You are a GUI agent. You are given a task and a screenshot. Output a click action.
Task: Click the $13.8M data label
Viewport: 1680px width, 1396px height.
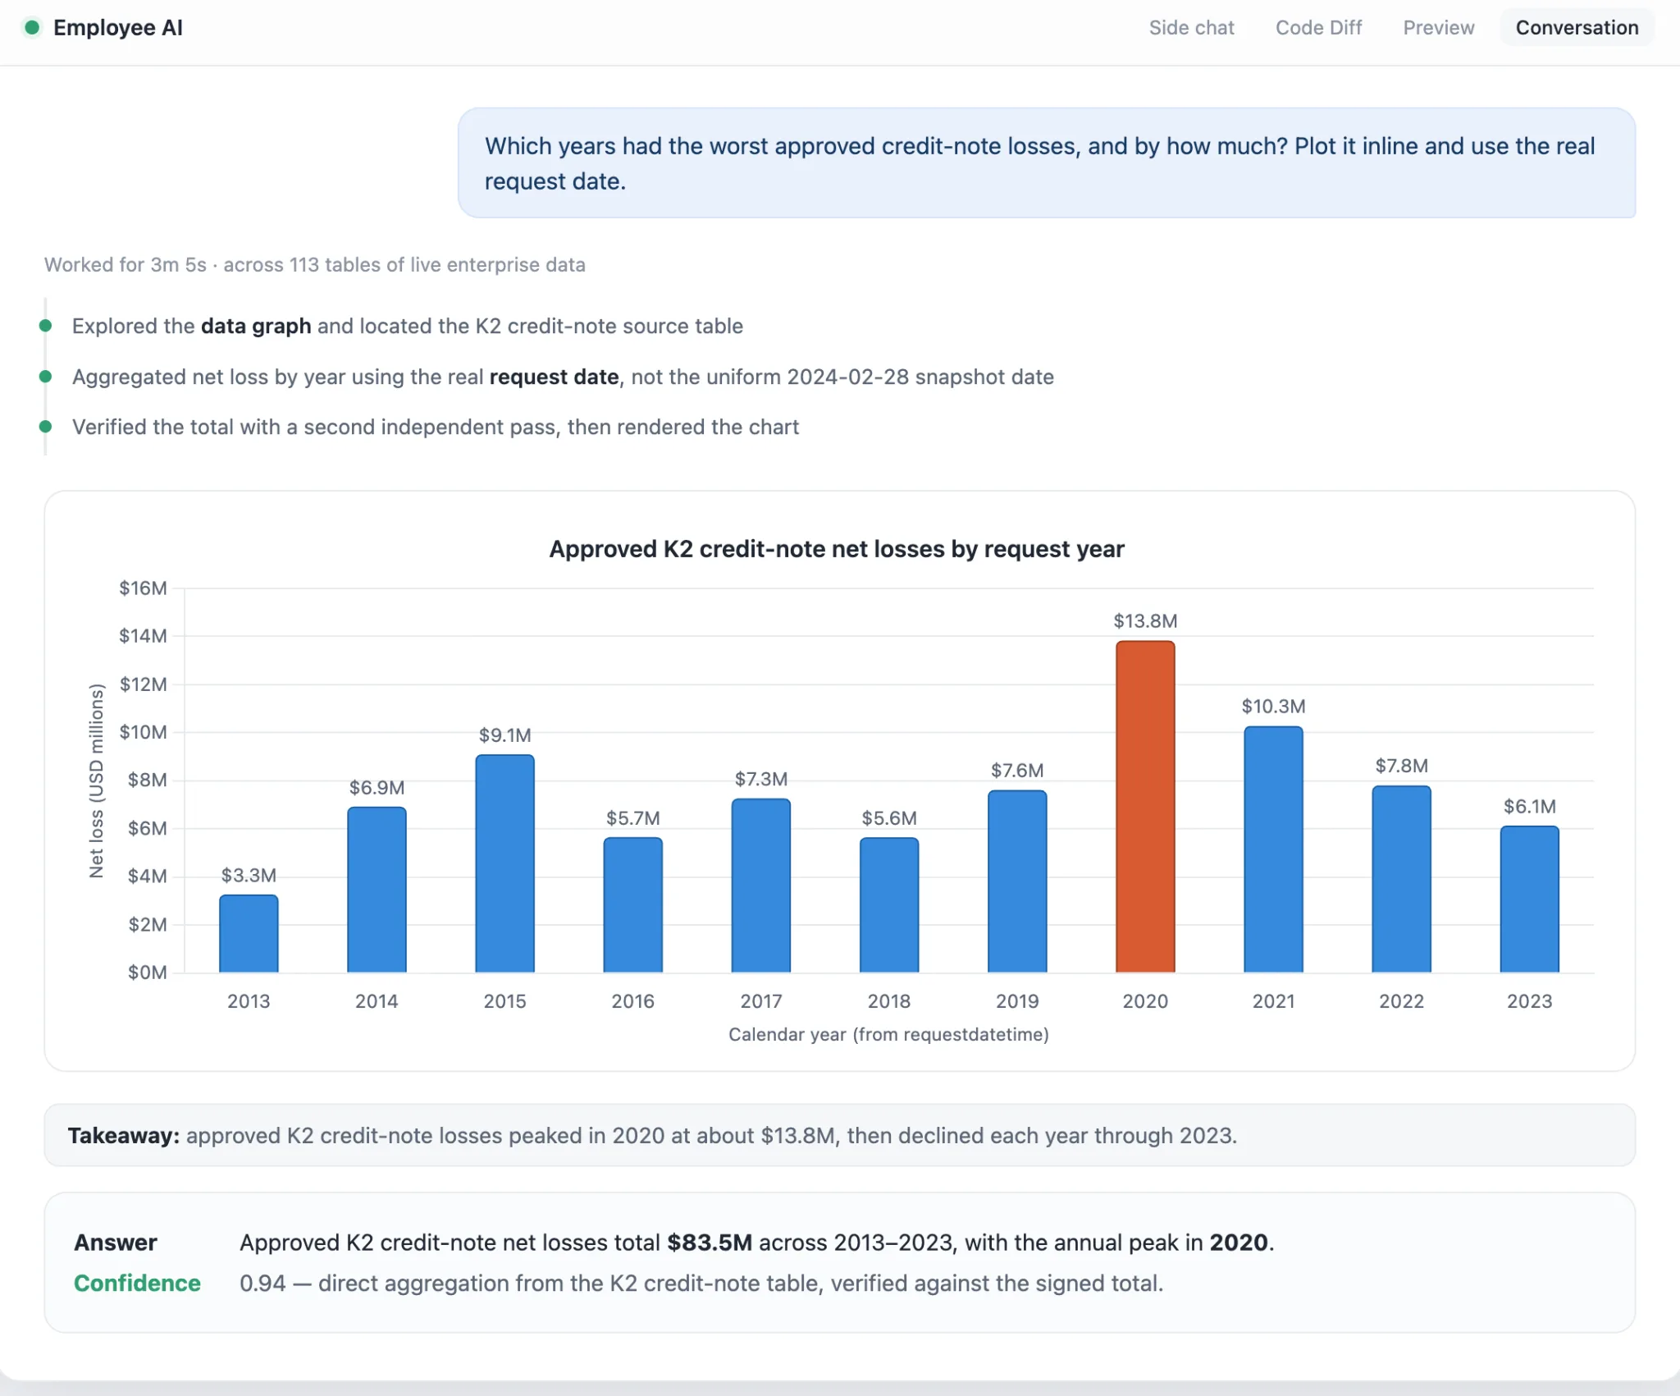(x=1145, y=621)
